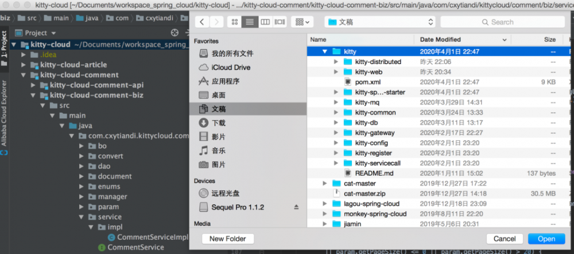Click the locate target icon in Project panel
The image size is (574, 254).
174,33
